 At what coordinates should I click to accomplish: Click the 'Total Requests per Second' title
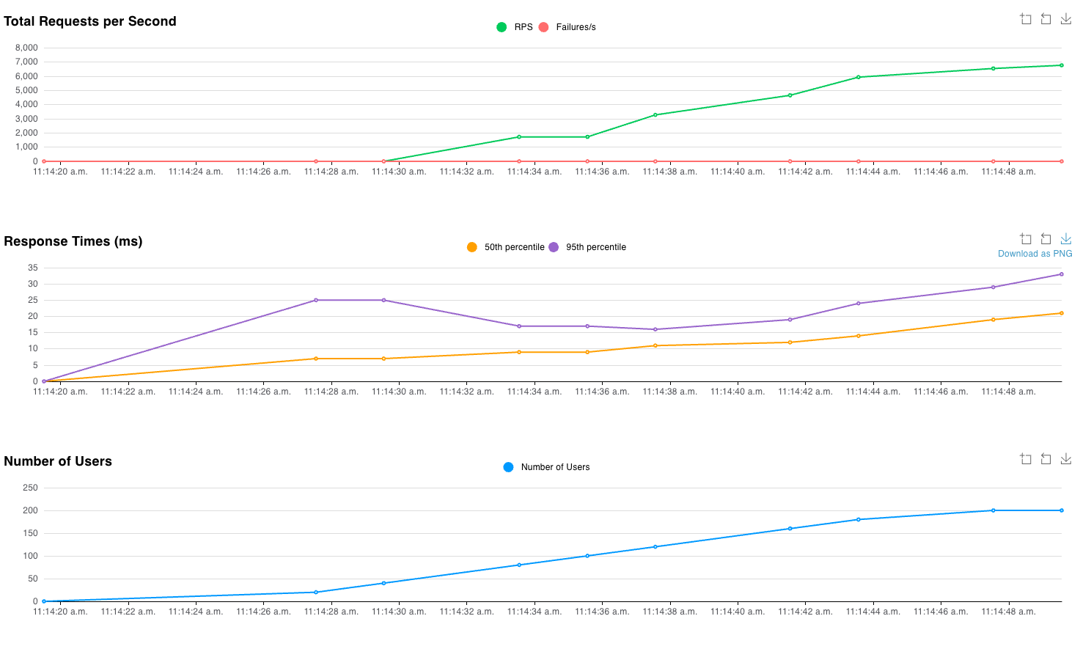[x=90, y=21]
